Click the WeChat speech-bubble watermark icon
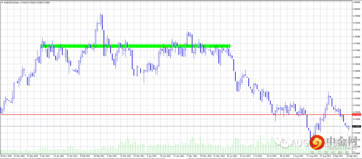 click(x=282, y=143)
